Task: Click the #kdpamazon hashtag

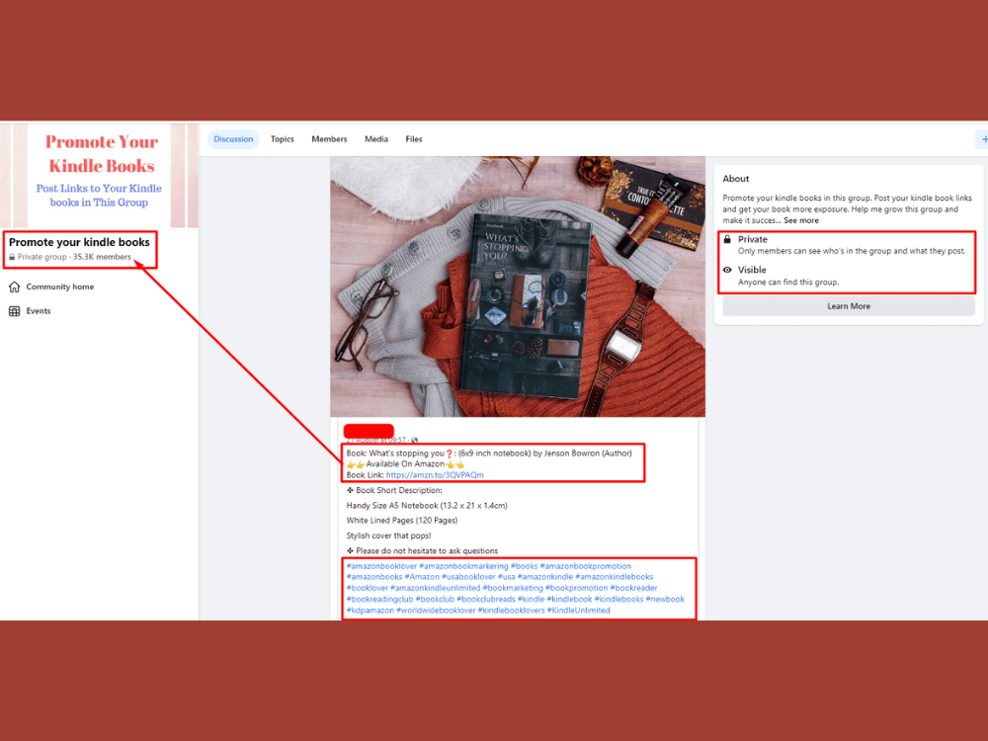Action: [370, 611]
